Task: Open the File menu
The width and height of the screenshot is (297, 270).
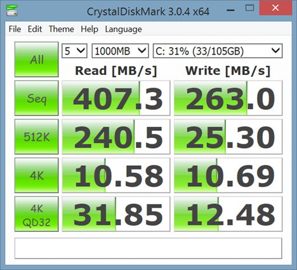Action: tap(15, 29)
